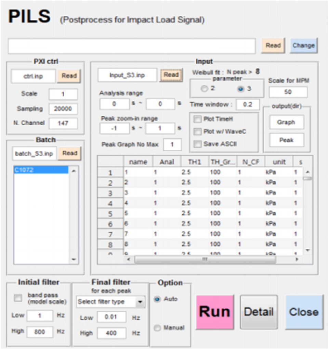This screenshot has height=349, width=329.
Task: Click the batch list scroll-down arrow
Action: (x=74, y=259)
